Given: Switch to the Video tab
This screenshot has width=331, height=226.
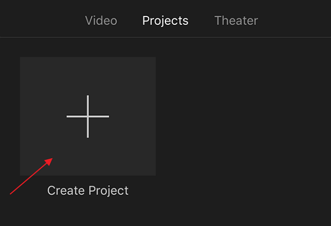Looking at the screenshot, I should 101,21.
